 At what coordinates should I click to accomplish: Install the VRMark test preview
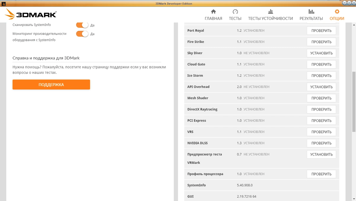point(321,154)
